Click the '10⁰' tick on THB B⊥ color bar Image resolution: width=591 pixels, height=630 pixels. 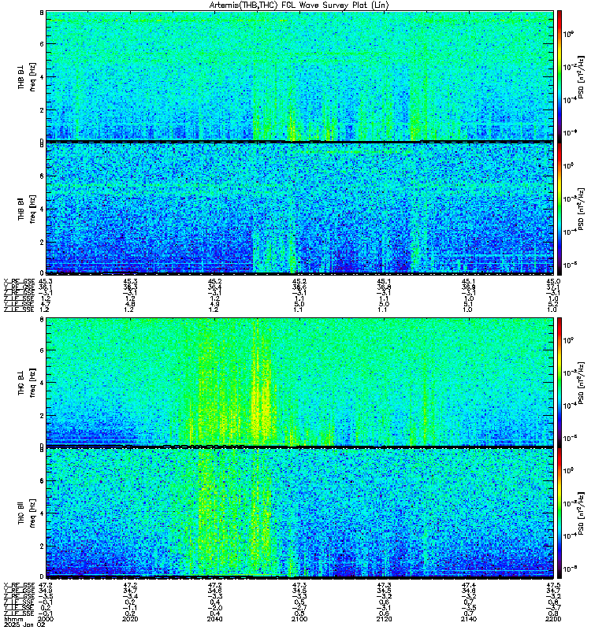[x=568, y=34]
